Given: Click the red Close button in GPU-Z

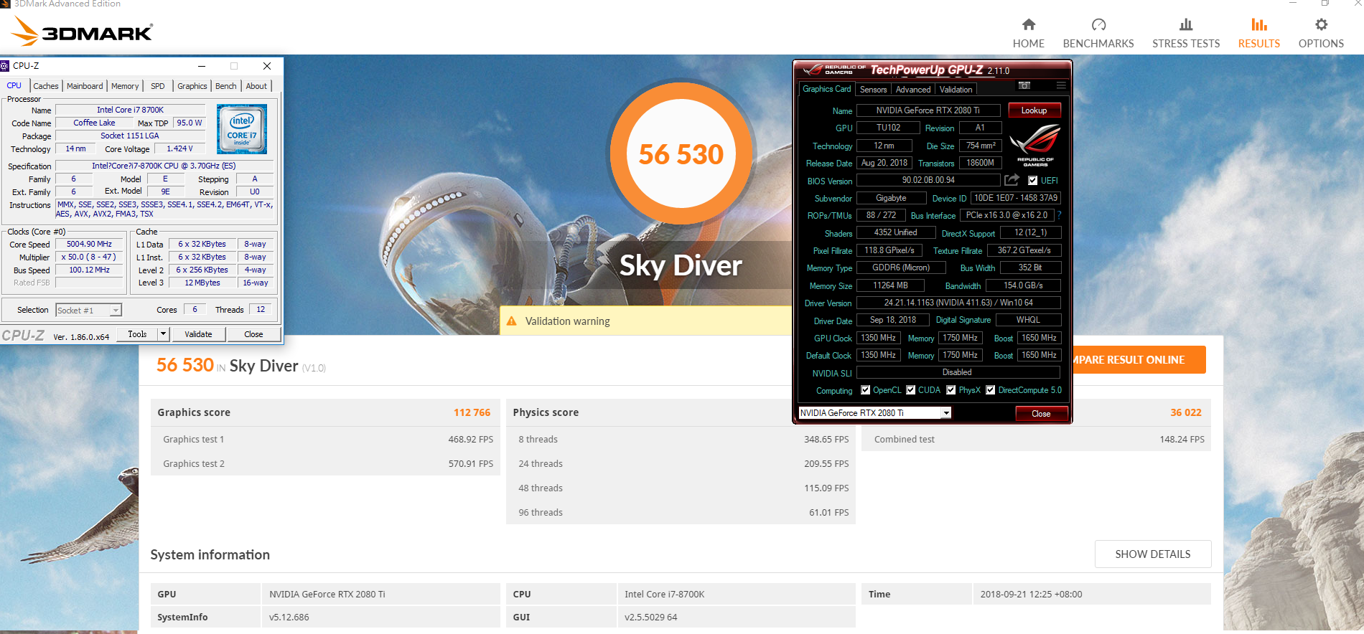Looking at the screenshot, I should coord(1041,414).
